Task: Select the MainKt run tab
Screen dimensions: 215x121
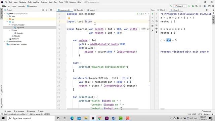Action: pos(163,10)
